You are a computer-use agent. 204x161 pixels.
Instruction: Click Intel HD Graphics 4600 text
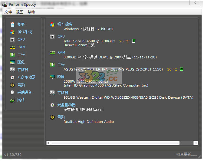coord(106,85)
